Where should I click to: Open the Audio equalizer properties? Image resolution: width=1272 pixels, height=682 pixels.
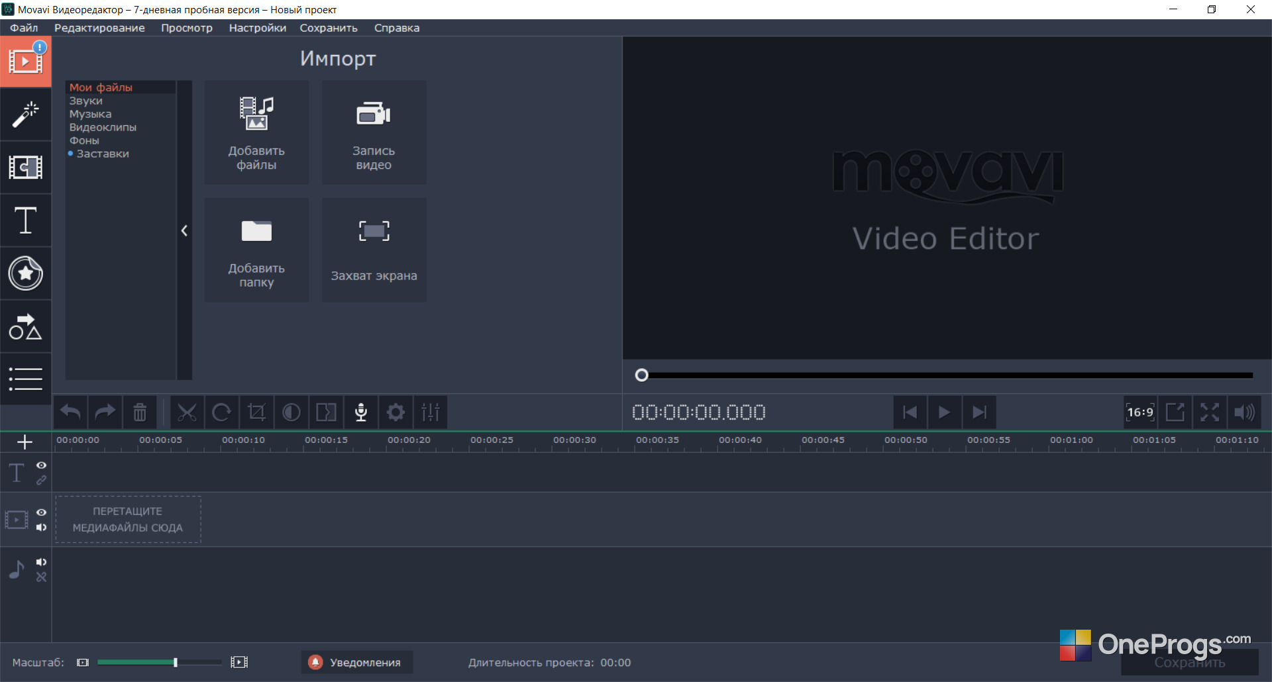pos(431,413)
